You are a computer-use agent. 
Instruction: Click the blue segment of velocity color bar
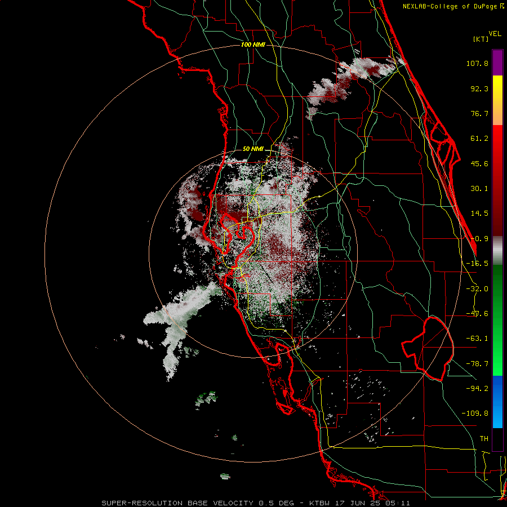(x=497, y=402)
